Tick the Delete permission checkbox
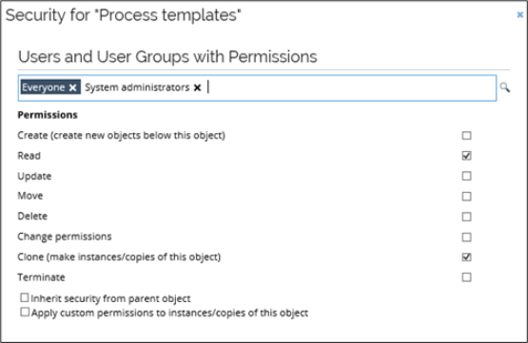This screenshot has width=528, height=343. (466, 217)
